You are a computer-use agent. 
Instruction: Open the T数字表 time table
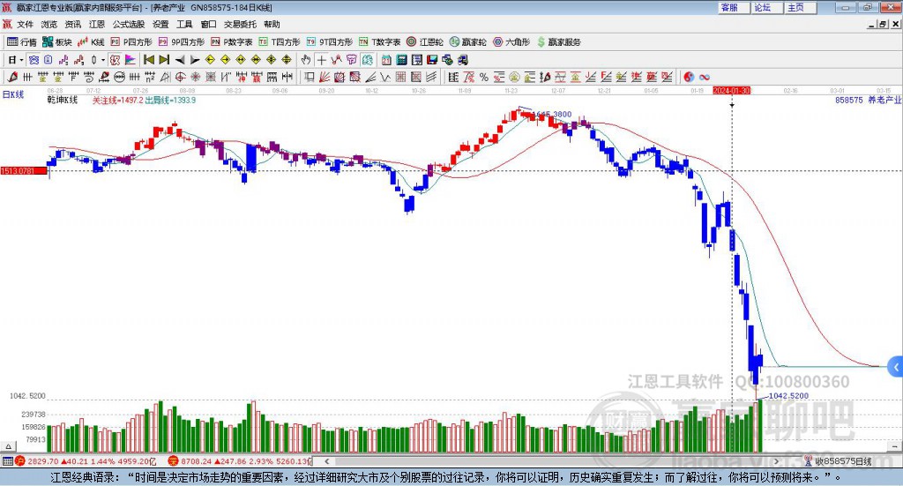point(379,42)
